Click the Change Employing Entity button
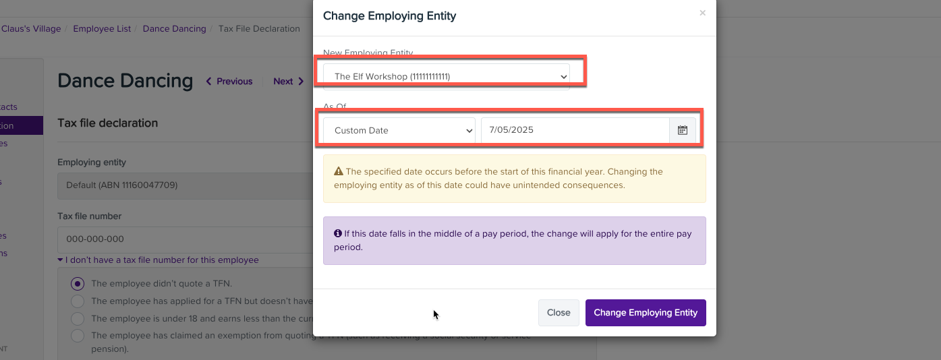 [646, 313]
